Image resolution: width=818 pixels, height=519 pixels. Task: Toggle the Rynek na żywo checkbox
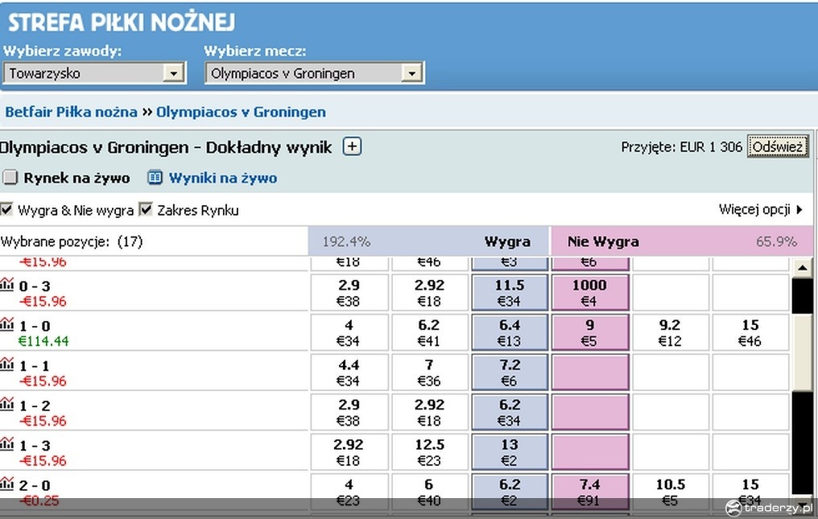click(10, 178)
